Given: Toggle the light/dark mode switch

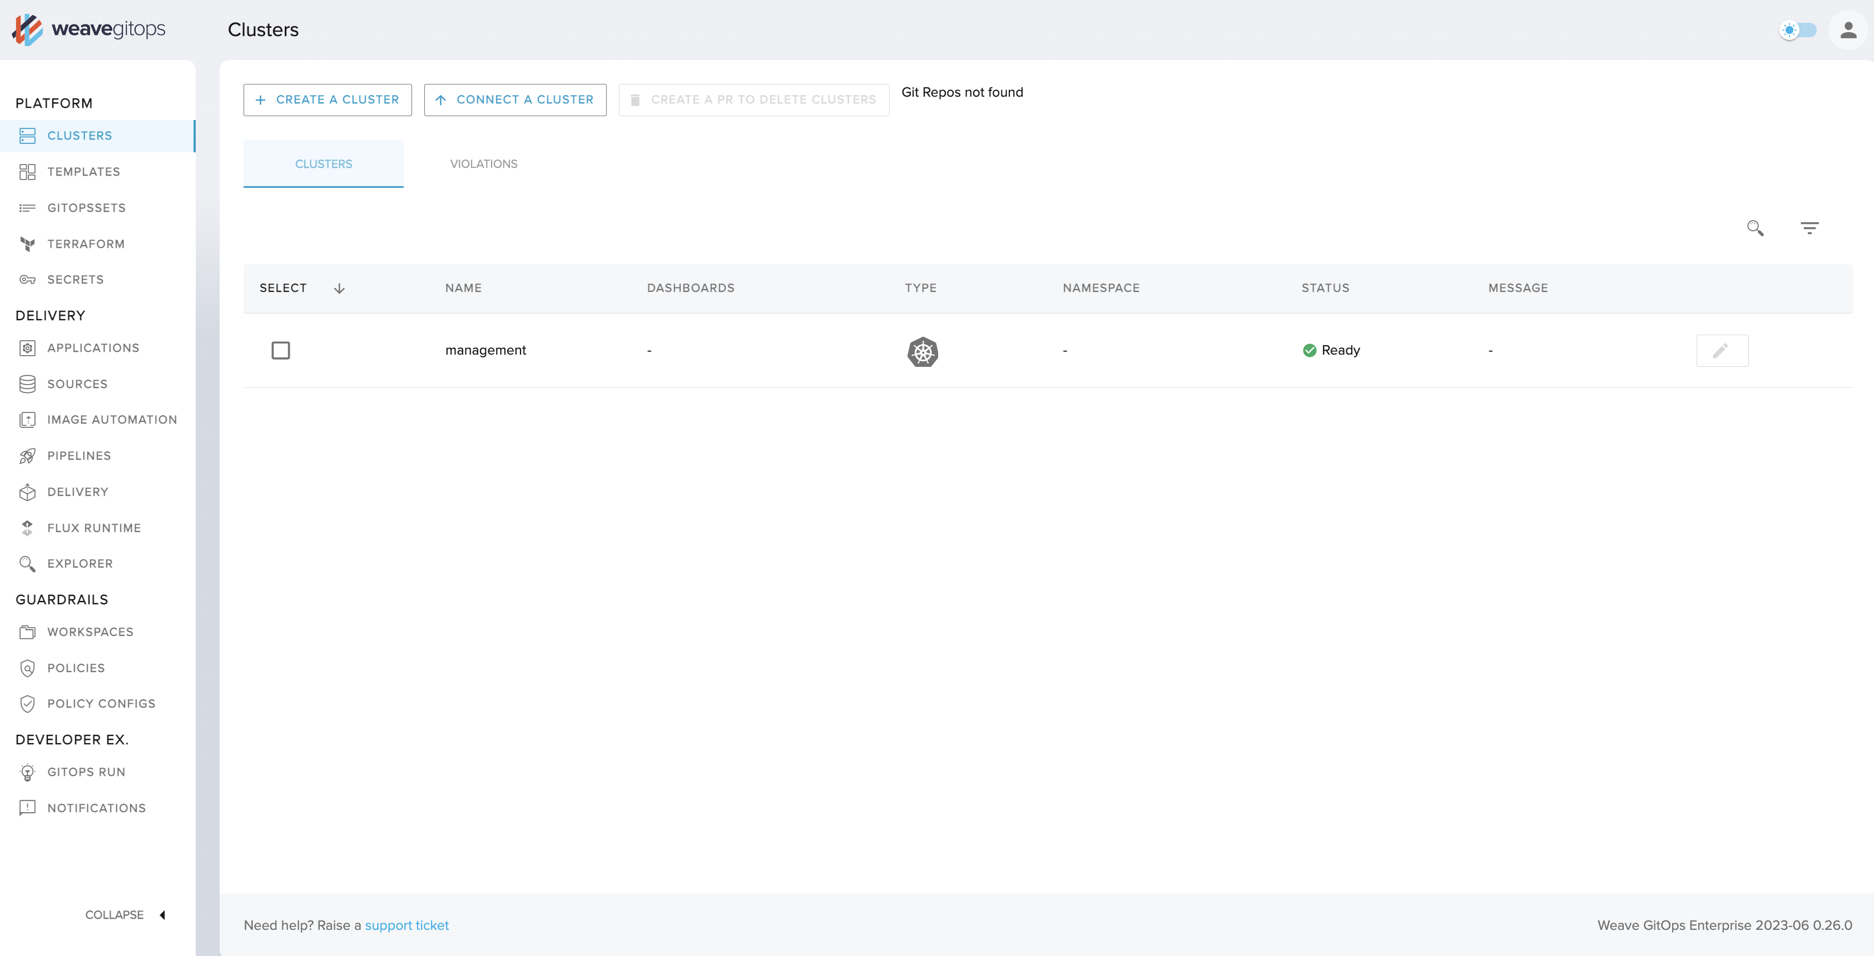Looking at the screenshot, I should pyautogui.click(x=1798, y=30).
